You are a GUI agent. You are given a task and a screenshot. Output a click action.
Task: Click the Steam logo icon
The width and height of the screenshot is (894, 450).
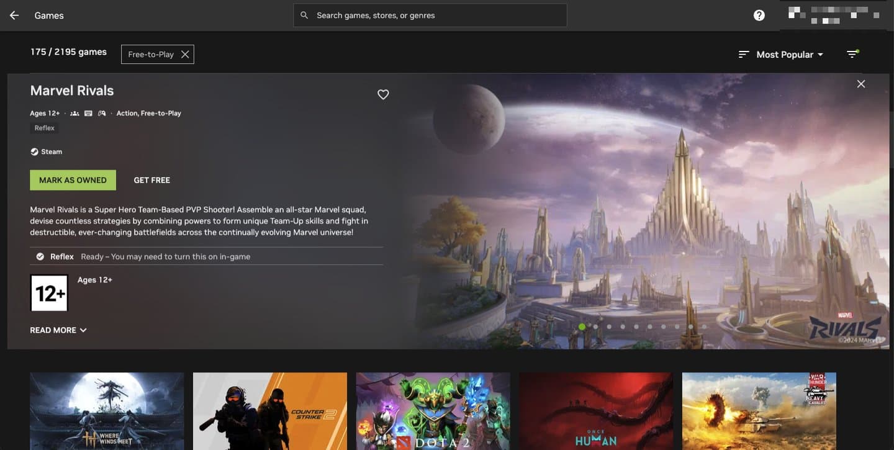point(34,151)
